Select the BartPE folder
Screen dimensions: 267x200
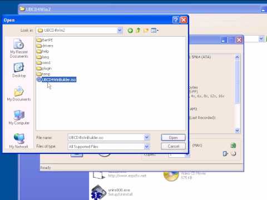click(x=44, y=40)
